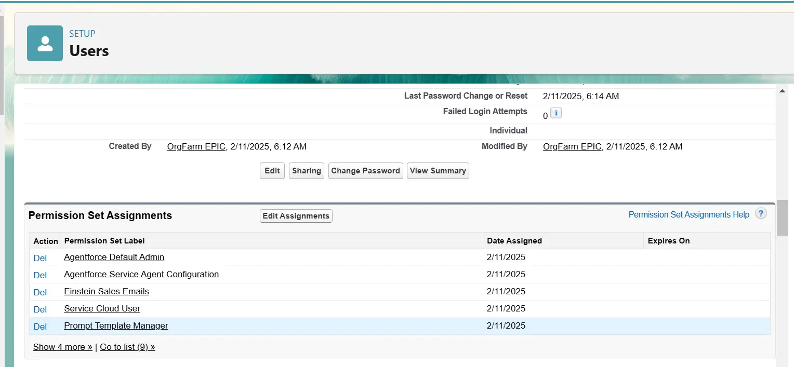Open the OrgFarm EPIC link under Modified By
The width and height of the screenshot is (794, 367).
pos(572,147)
